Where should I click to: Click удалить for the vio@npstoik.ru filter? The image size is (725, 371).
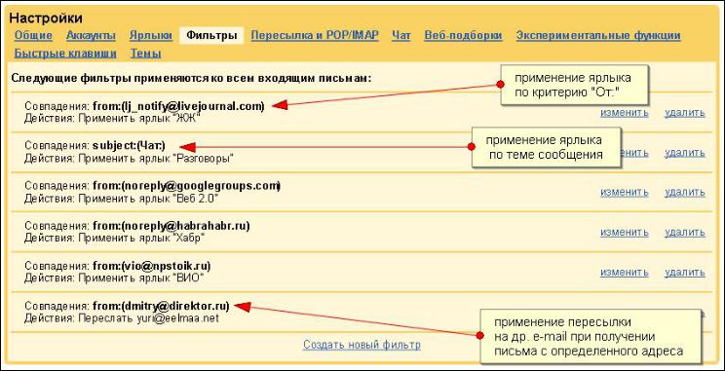tap(684, 273)
